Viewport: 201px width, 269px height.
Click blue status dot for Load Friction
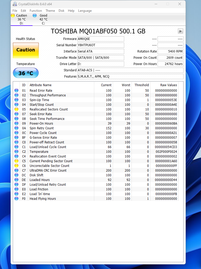[16, 189]
